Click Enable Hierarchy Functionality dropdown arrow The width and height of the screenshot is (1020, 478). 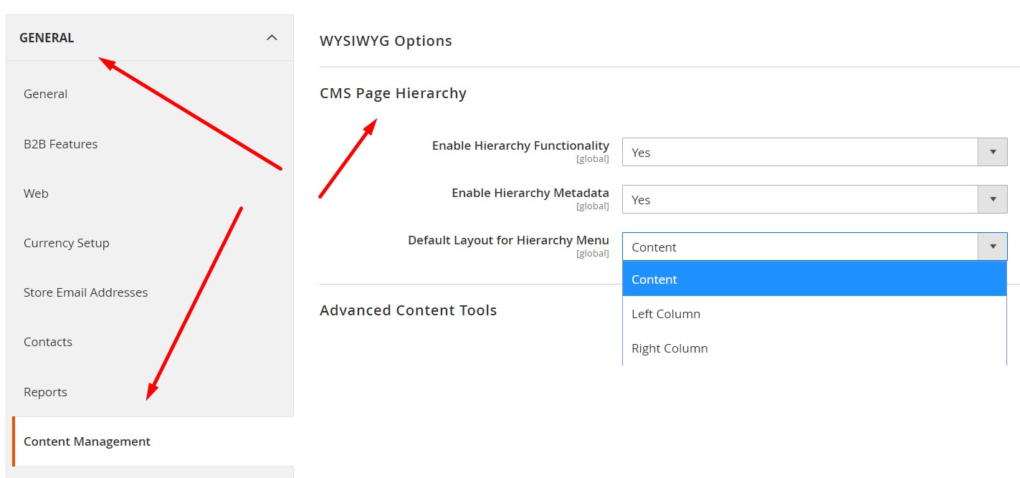[993, 153]
